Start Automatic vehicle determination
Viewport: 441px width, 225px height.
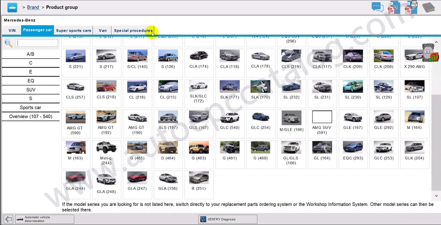tap(45, 219)
